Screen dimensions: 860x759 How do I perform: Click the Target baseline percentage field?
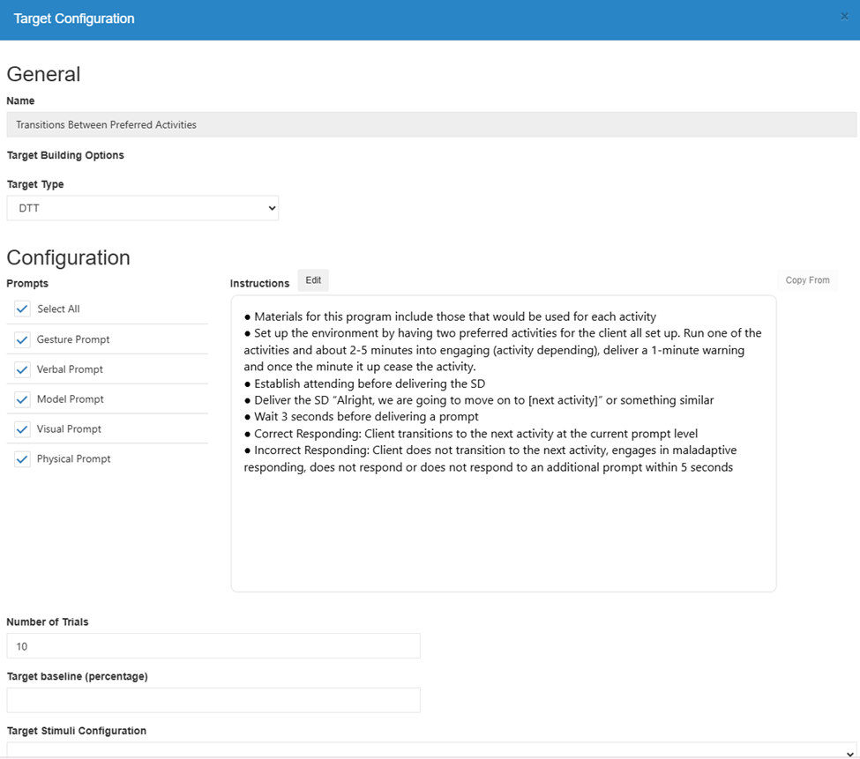pyautogui.click(x=213, y=700)
